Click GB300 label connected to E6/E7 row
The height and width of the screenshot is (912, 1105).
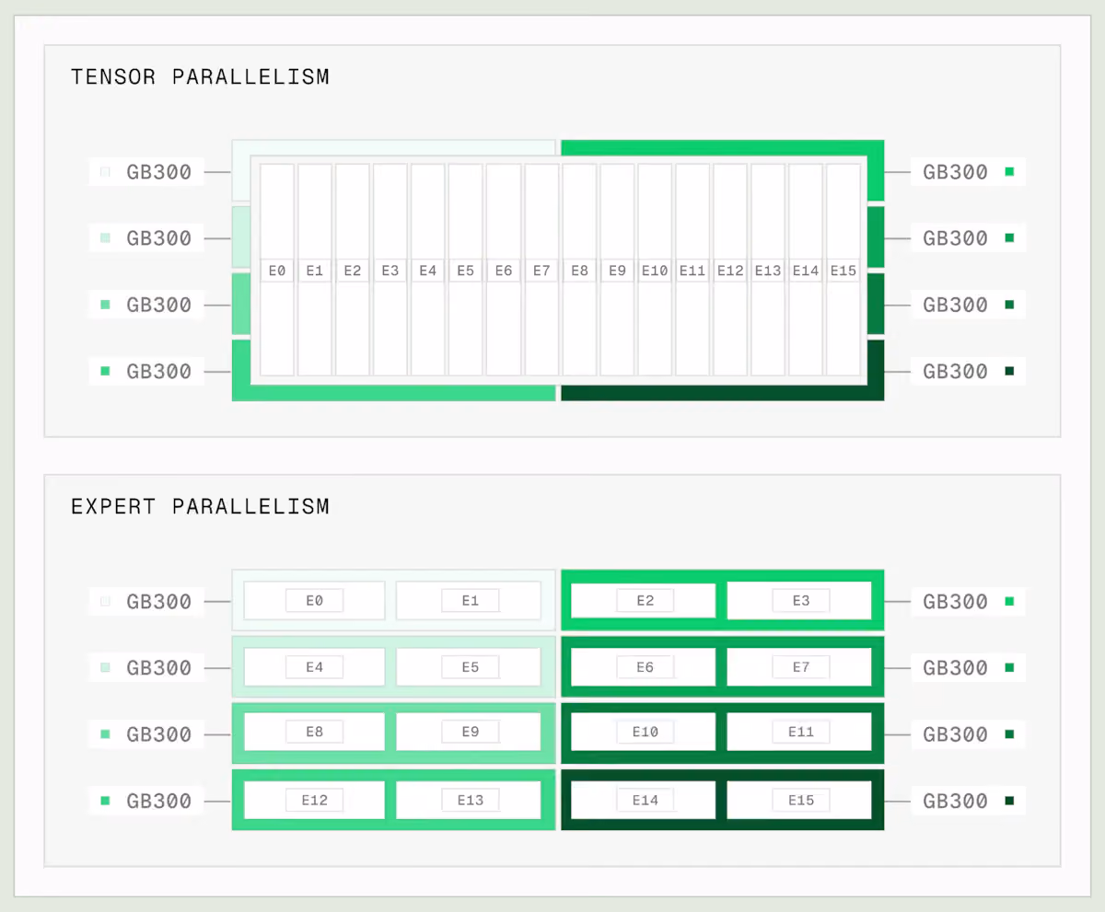956,668
